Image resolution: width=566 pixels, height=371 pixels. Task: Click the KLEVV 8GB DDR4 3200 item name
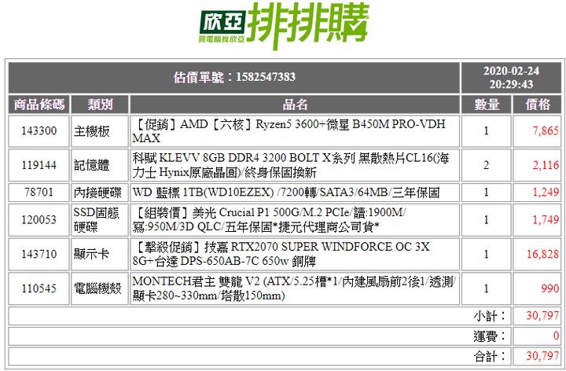click(x=291, y=165)
